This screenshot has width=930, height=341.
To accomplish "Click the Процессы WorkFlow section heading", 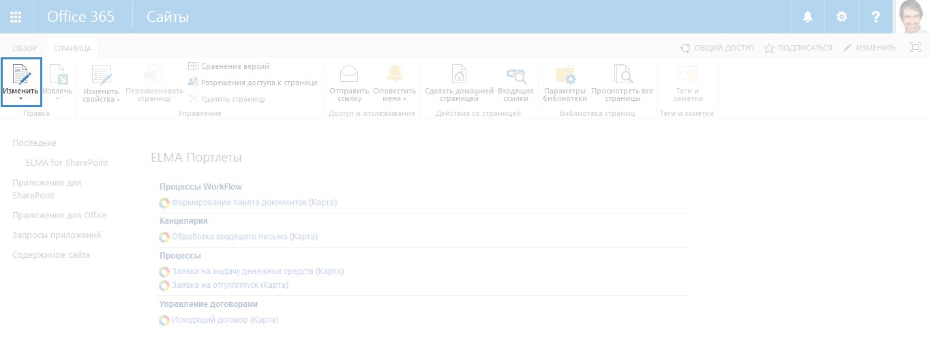I will click(200, 186).
